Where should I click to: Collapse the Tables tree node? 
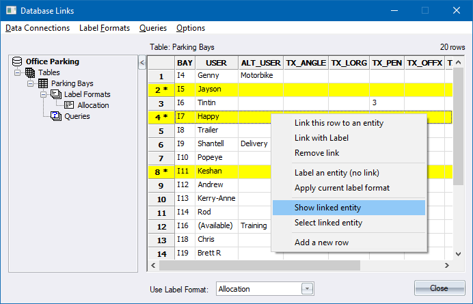[x=18, y=72]
